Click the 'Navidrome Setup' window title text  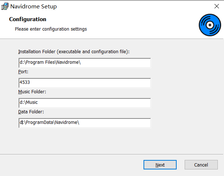click(x=34, y=7)
